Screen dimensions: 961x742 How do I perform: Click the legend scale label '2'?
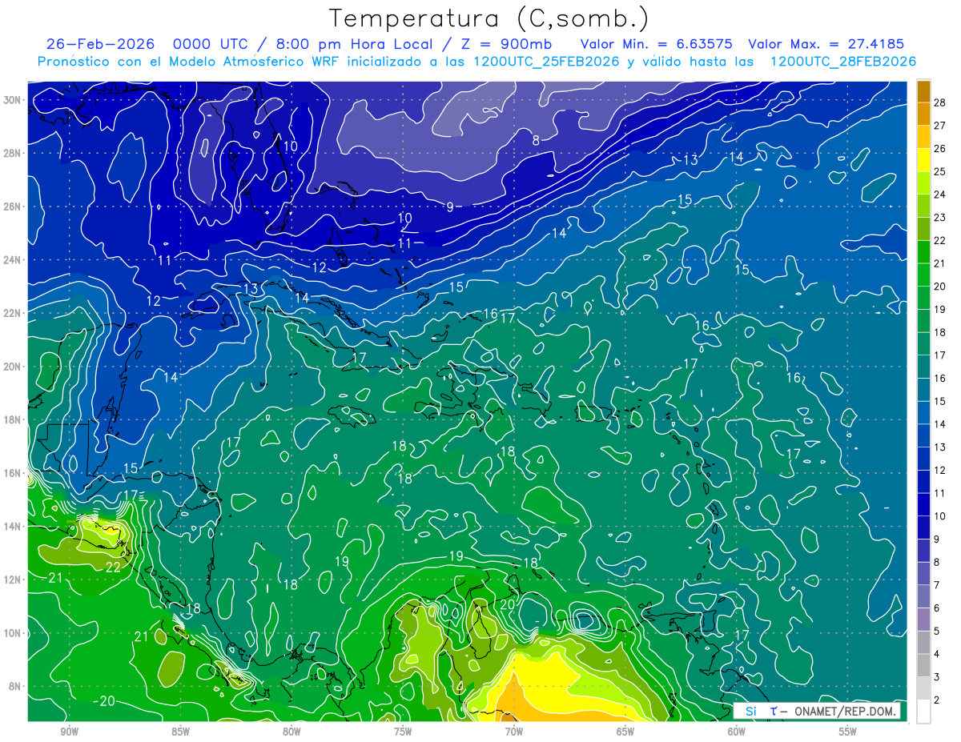tap(936, 700)
